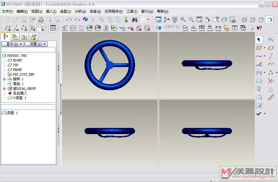Toggle annotation elements display
Viewport: 278px width, 182px height.
pos(41,28)
